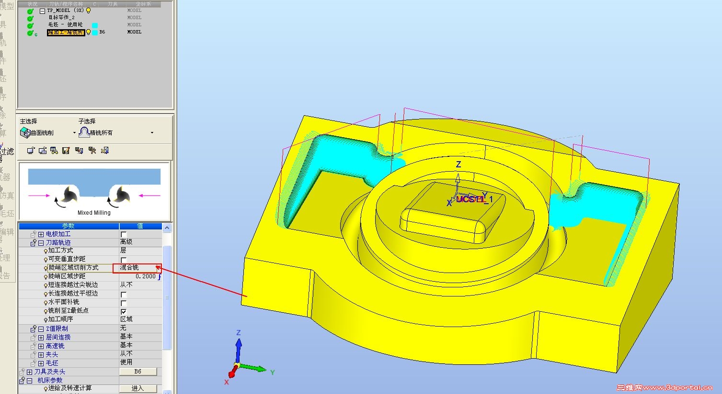Expand the 层间连接 parameter group
The width and height of the screenshot is (722, 394).
[41, 338]
